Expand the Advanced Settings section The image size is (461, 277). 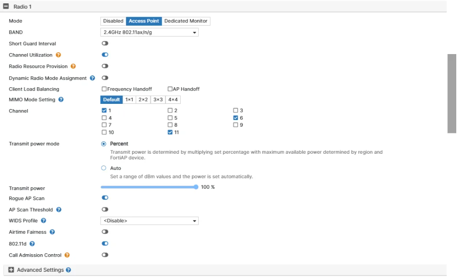[x=11, y=270]
